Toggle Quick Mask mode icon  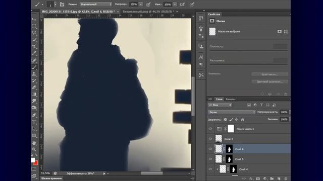pos(34,169)
